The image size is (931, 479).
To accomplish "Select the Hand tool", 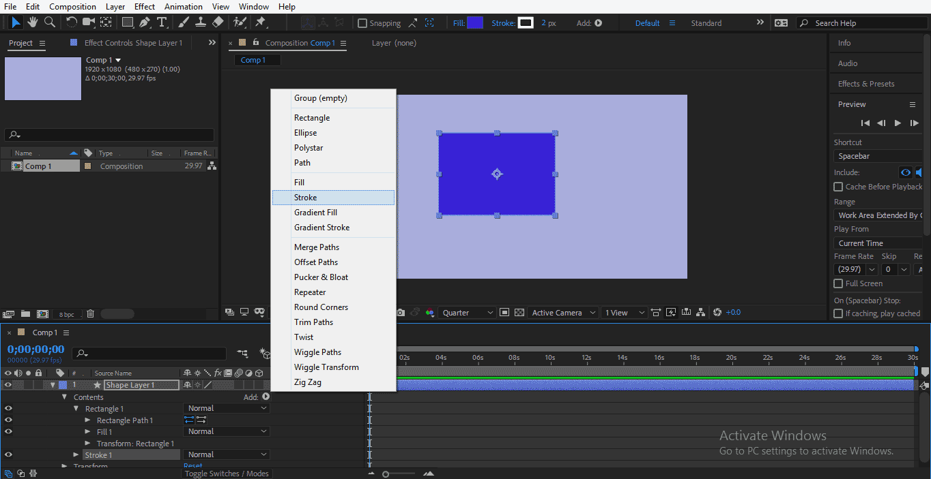I will pyautogui.click(x=31, y=22).
